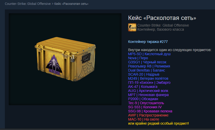Click the SCAR-20 item link
Image resolution: width=215 pixels, height=130 pixels.
[x=144, y=75]
